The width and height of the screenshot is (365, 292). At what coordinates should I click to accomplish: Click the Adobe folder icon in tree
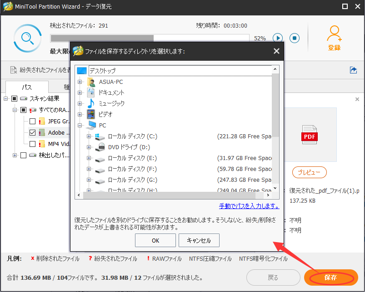pyautogui.click(x=42, y=132)
